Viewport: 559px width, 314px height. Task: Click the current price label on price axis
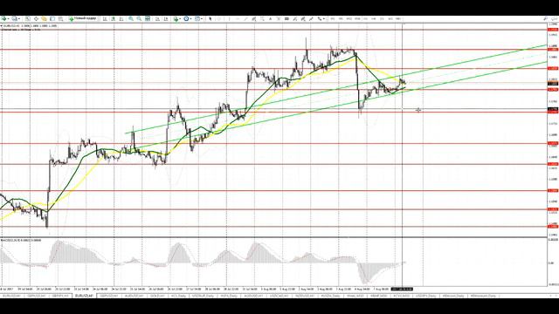pos(553,84)
